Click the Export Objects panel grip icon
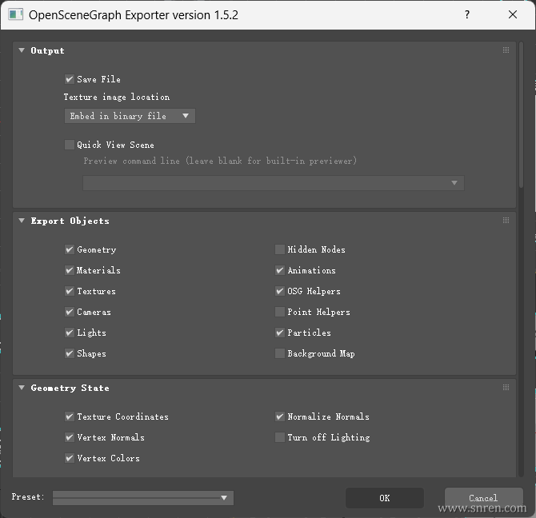 point(506,221)
